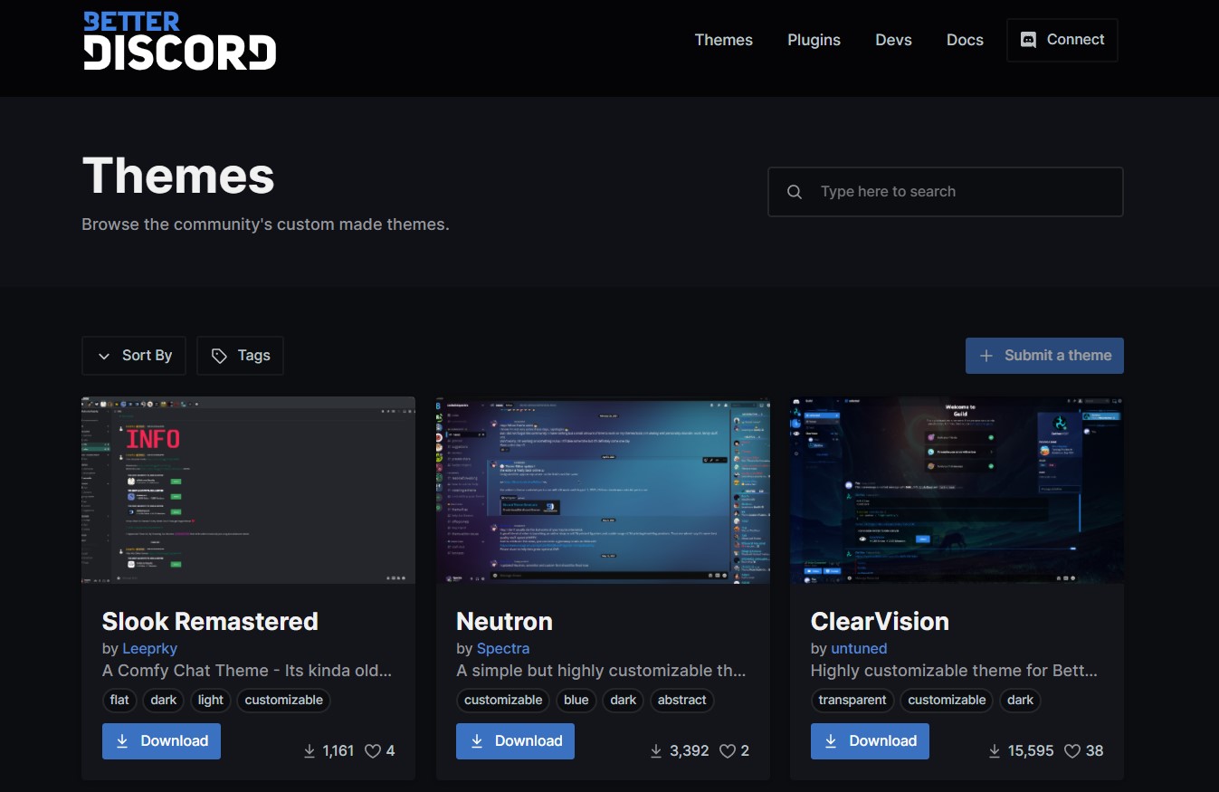The image size is (1219, 792).
Task: Download the Neutron theme
Action: [x=515, y=740]
